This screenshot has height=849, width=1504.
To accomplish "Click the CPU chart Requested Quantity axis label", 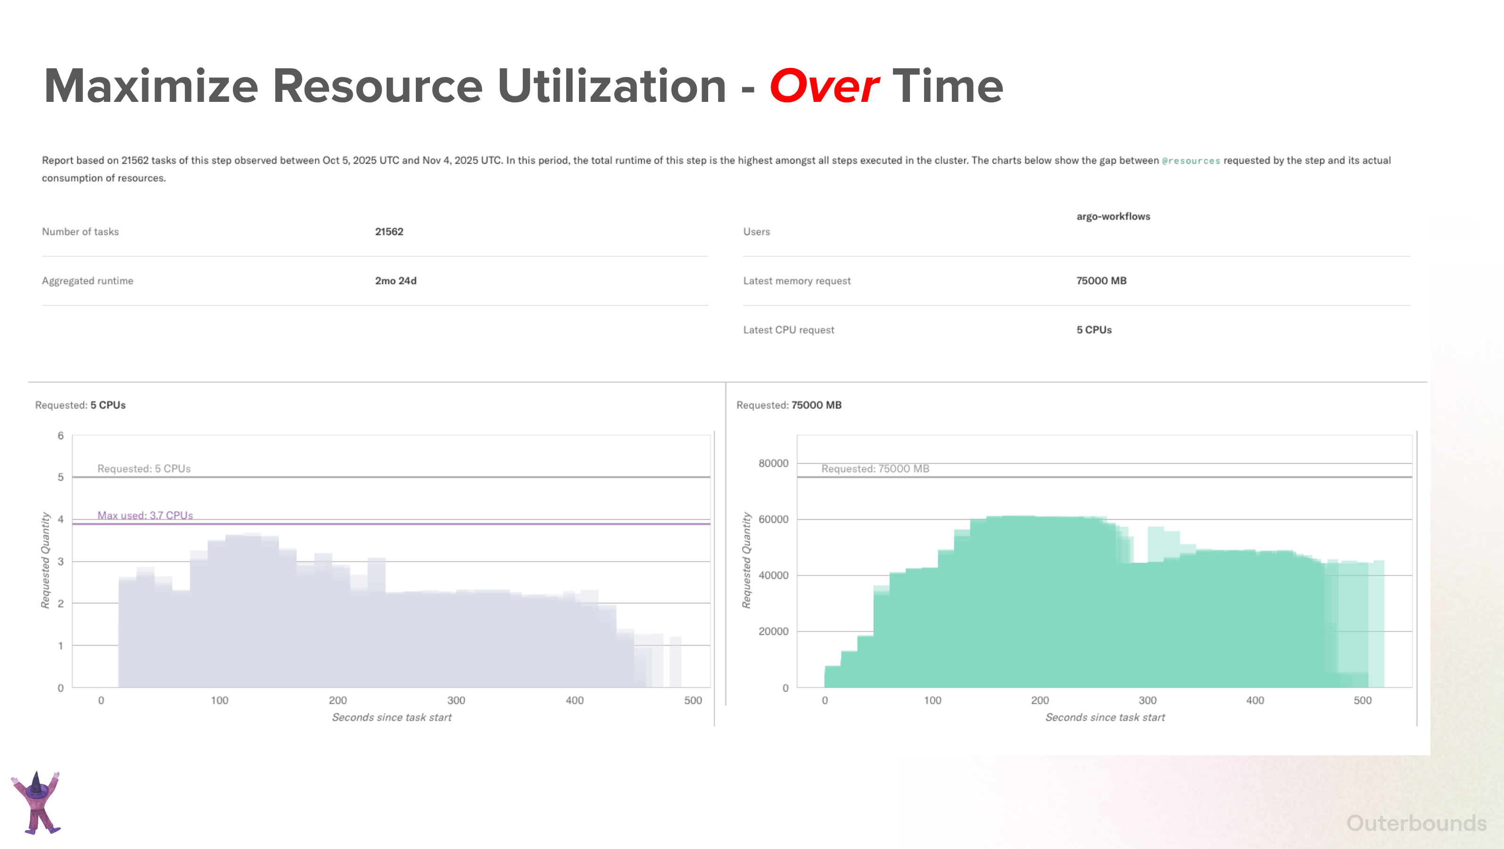I will pos(45,560).
